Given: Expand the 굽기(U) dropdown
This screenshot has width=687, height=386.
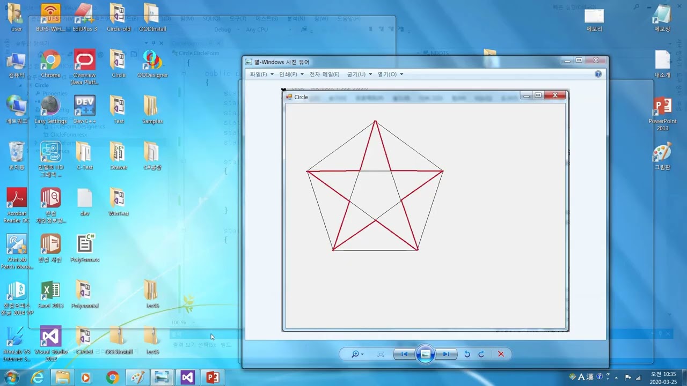Looking at the screenshot, I should [x=359, y=75].
